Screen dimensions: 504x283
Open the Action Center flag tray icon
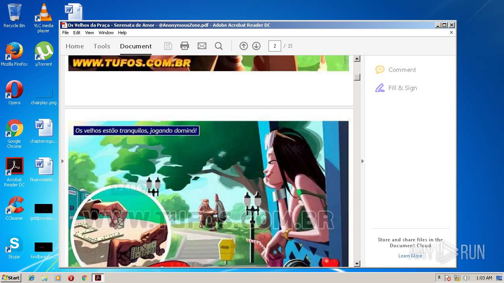[x=448, y=278]
